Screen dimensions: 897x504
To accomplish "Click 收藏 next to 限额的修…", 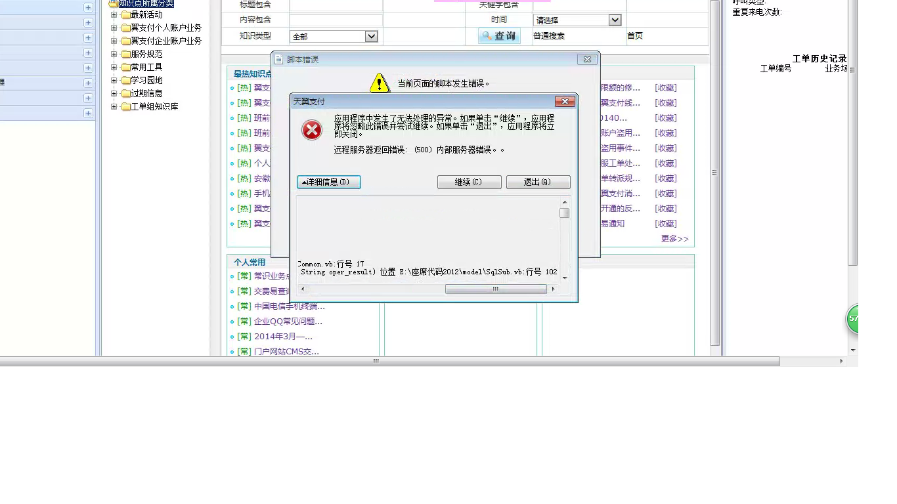I will tap(666, 88).
